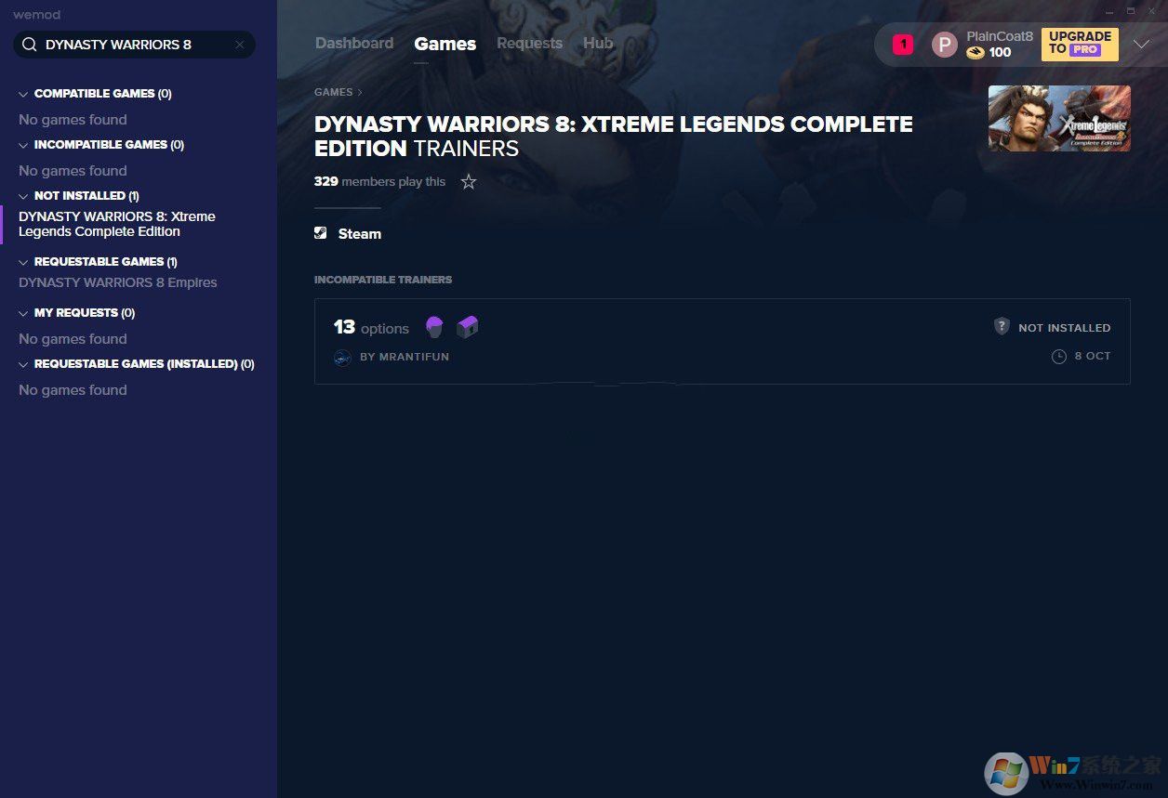Click the magnifier search icon
The width and height of the screenshot is (1168, 798).
(x=30, y=45)
